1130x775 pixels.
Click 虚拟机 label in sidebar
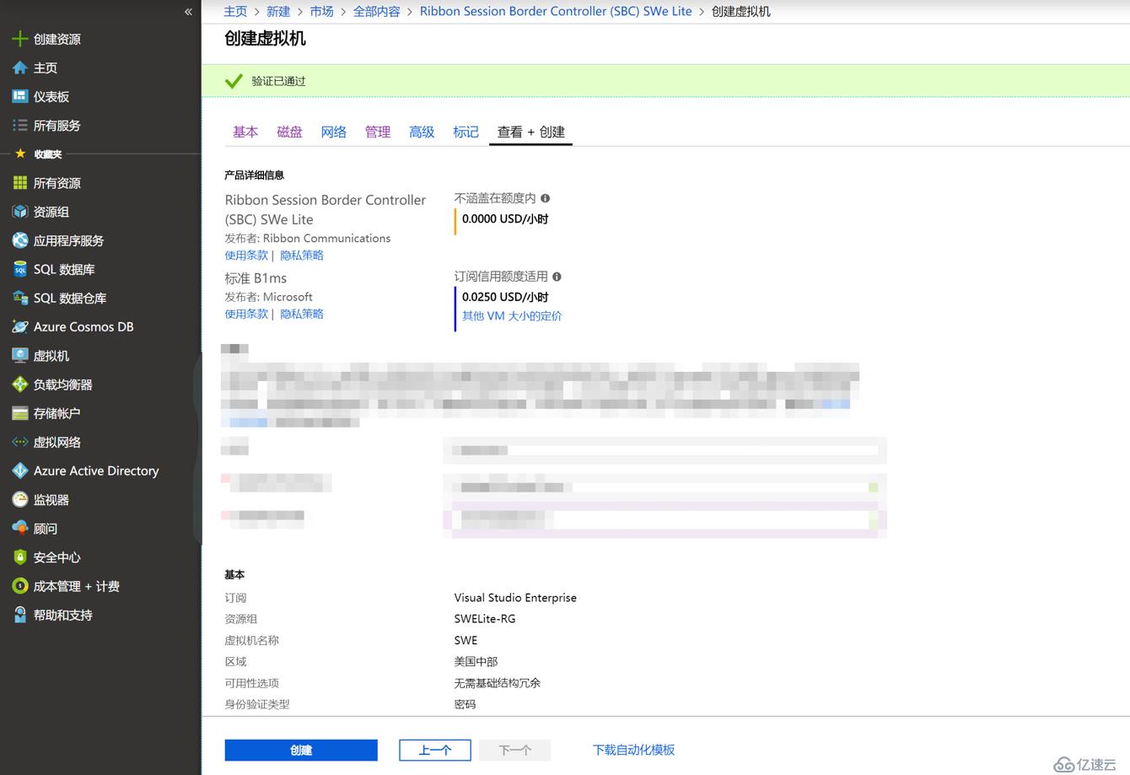pyautogui.click(x=51, y=356)
